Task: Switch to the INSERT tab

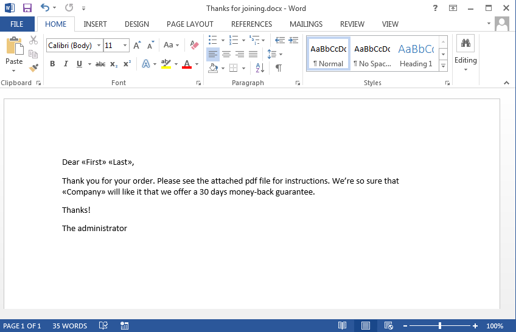Action: [95, 24]
